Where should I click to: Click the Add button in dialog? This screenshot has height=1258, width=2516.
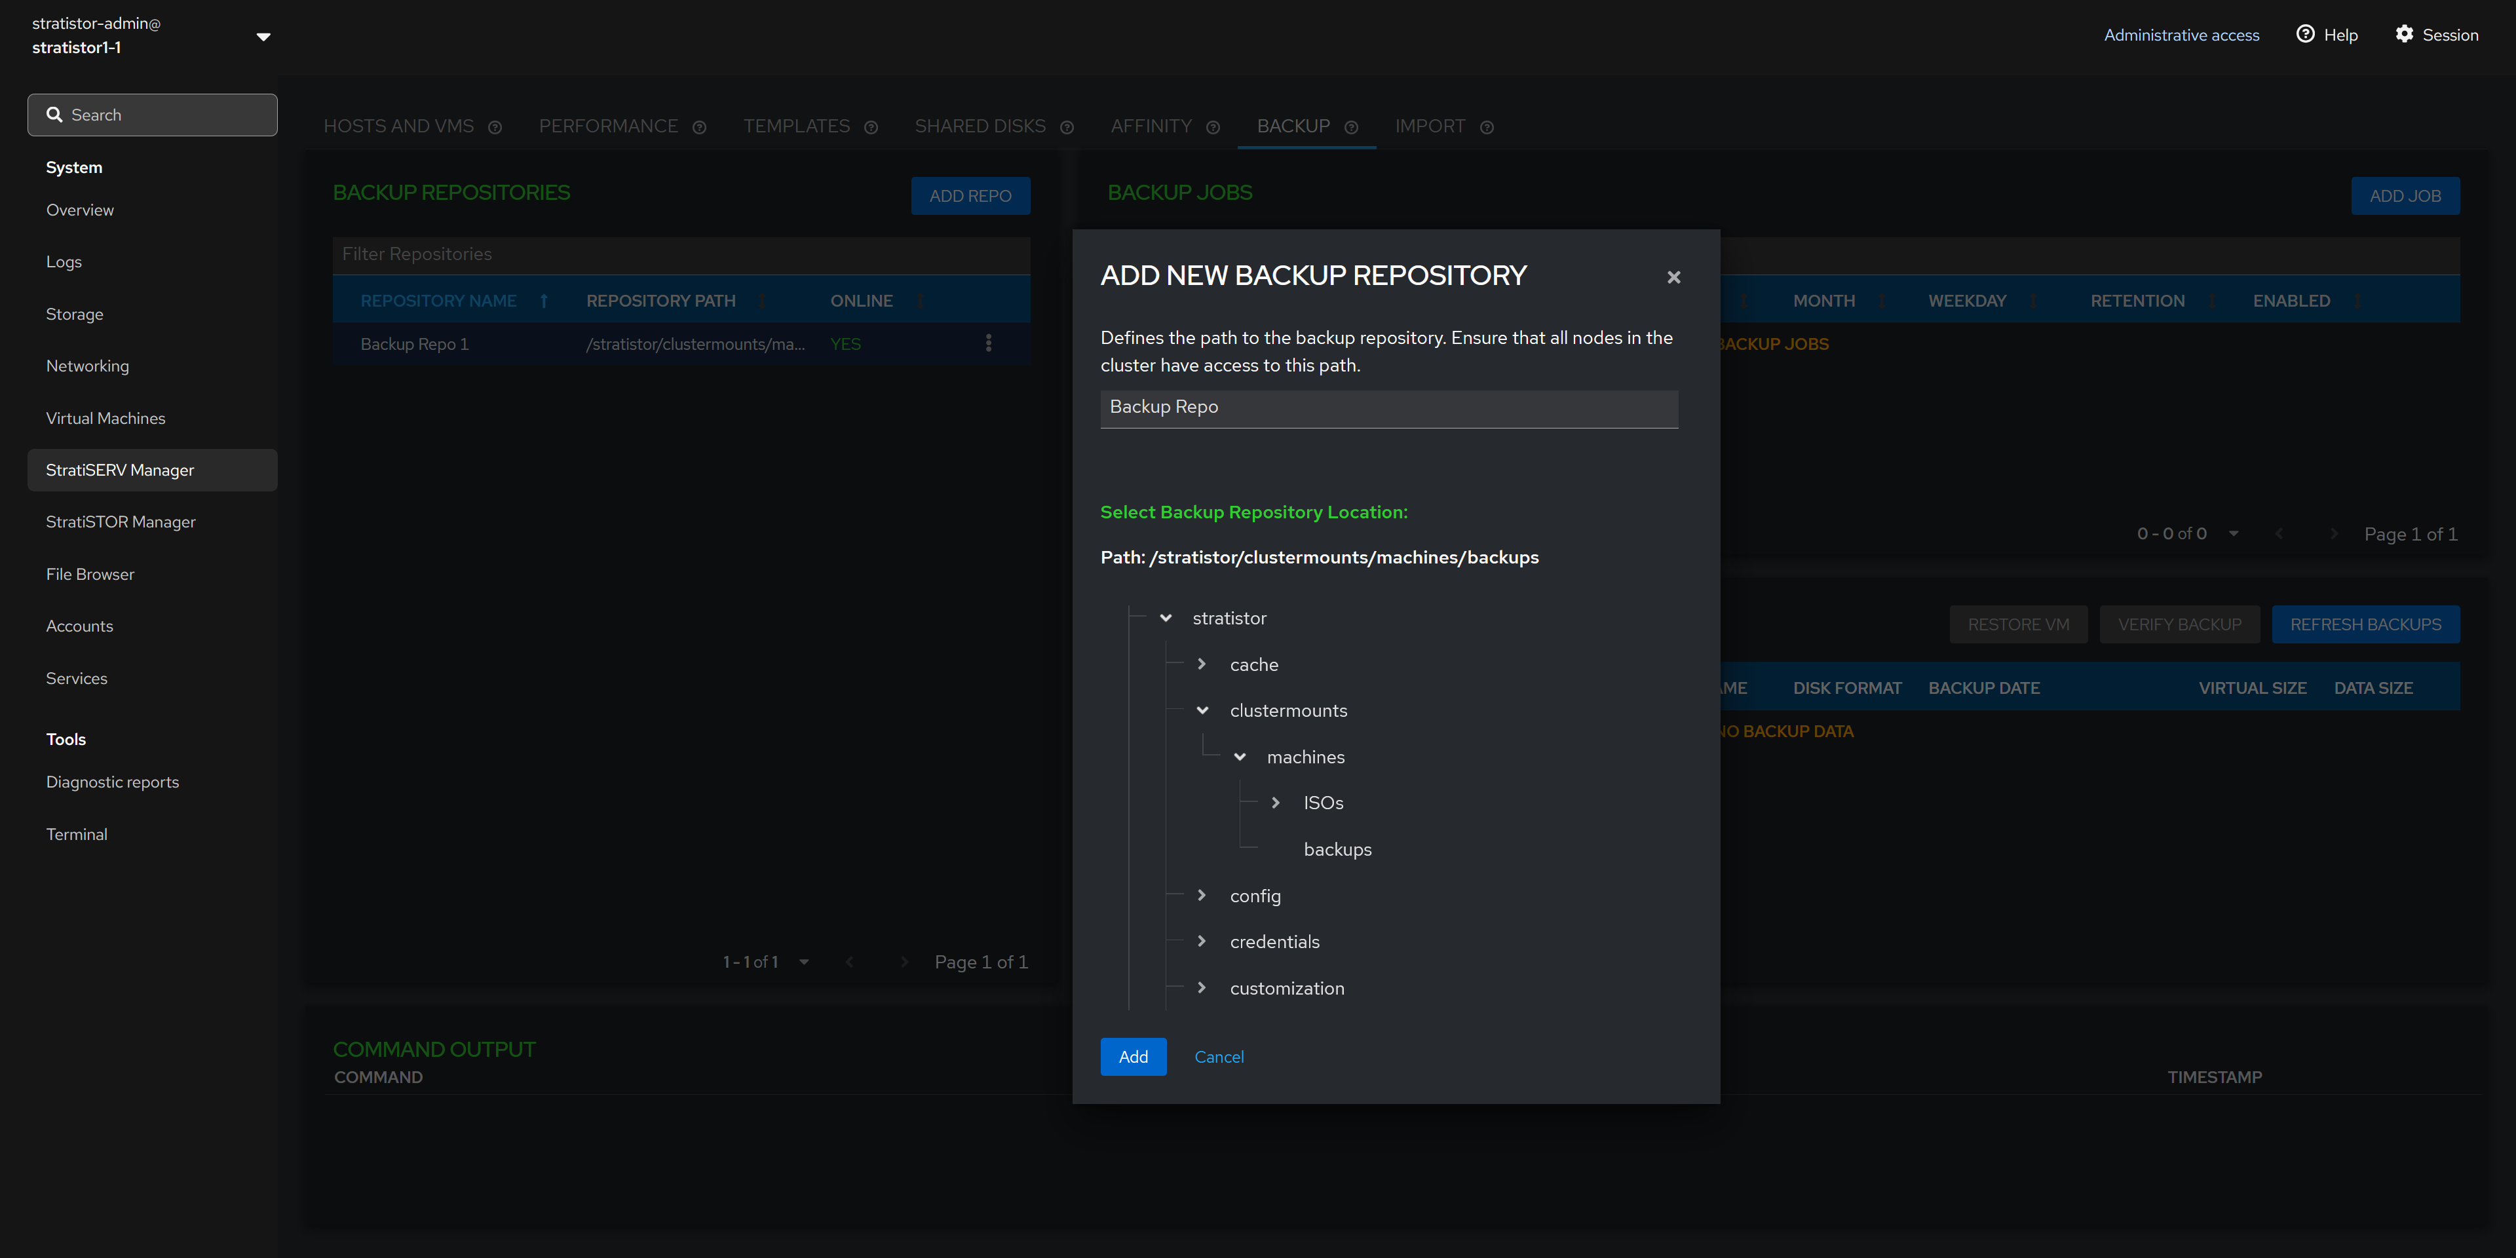(1133, 1057)
